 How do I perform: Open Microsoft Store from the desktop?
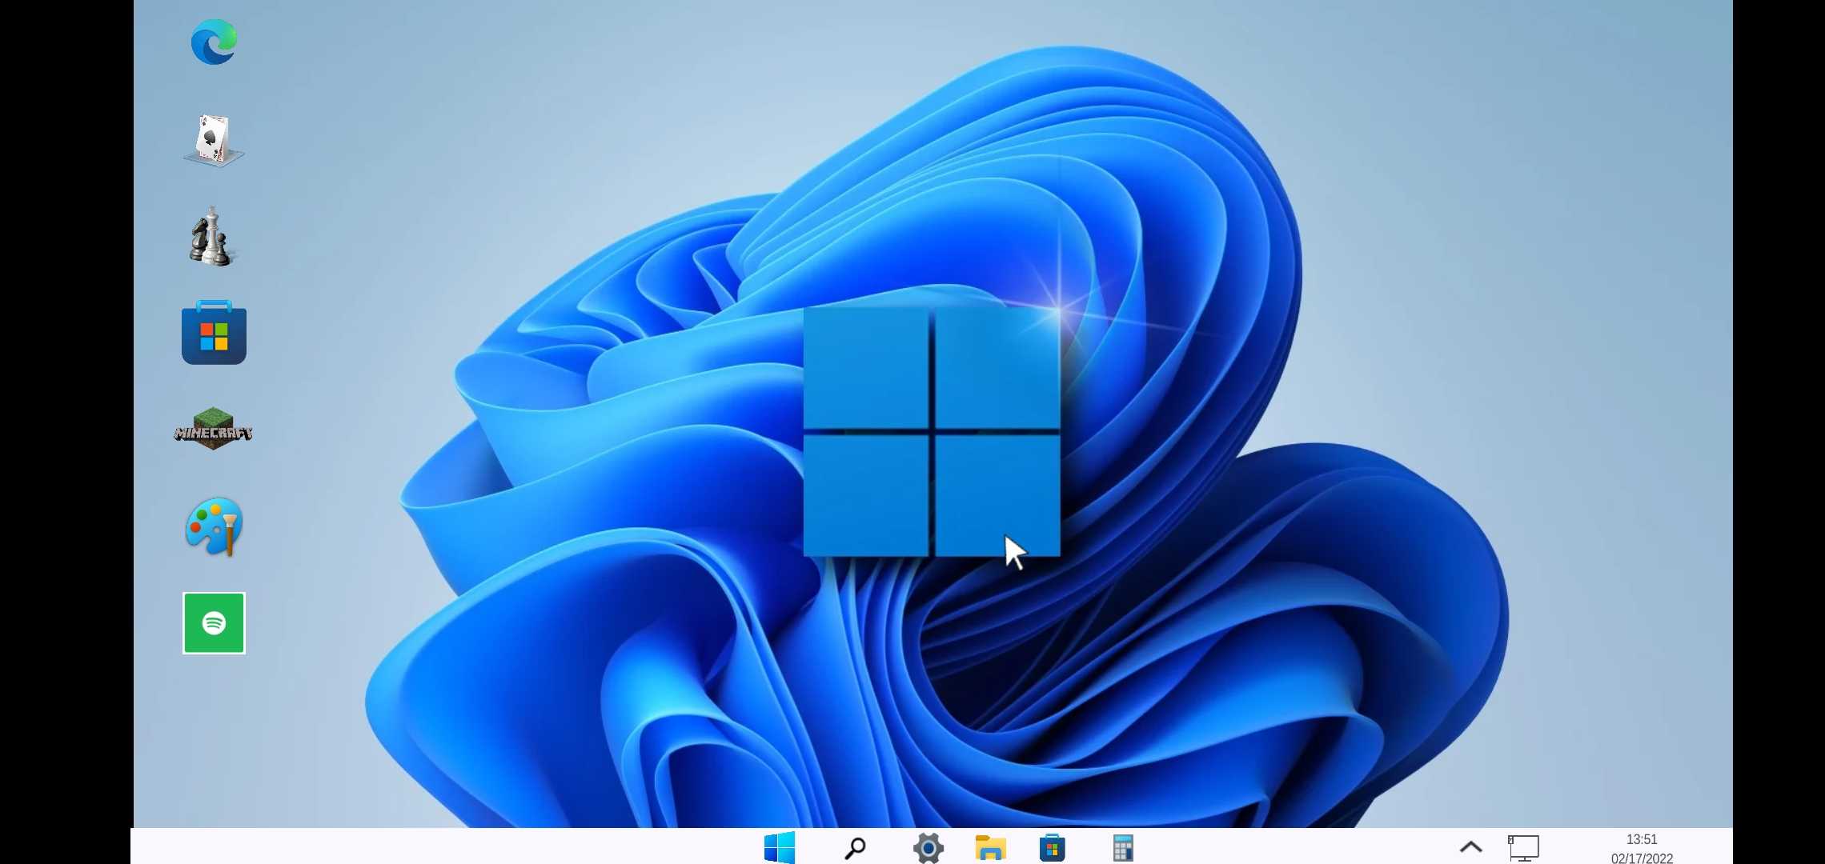213,333
